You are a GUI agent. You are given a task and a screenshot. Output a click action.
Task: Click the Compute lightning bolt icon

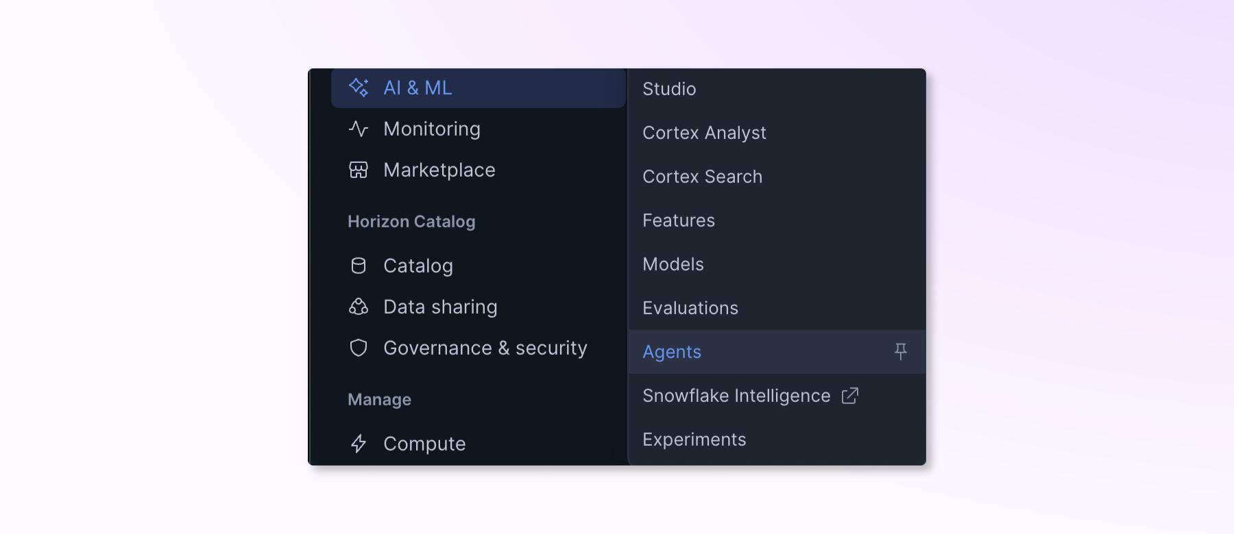(359, 444)
